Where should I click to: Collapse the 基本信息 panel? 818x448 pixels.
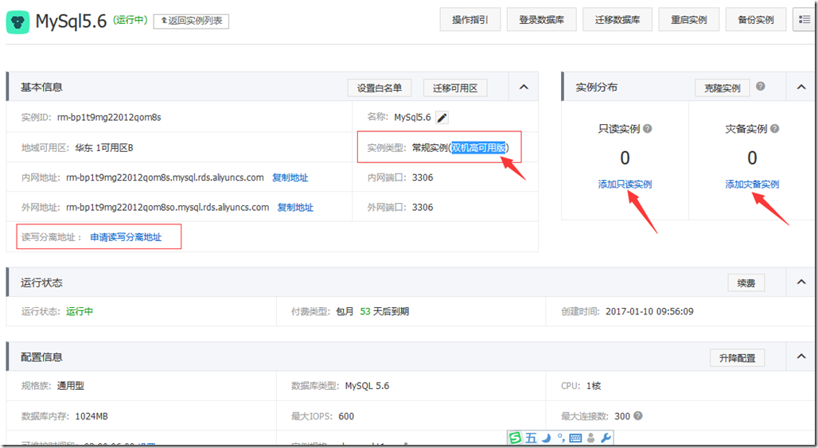coord(524,87)
